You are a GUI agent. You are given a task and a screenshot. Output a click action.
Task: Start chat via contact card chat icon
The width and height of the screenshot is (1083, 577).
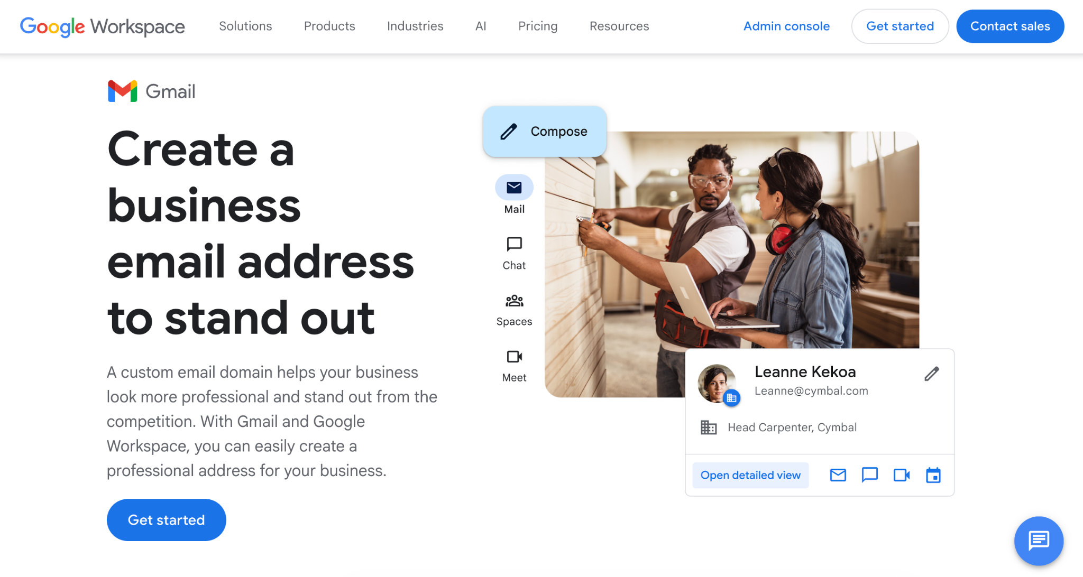pyautogui.click(x=870, y=476)
